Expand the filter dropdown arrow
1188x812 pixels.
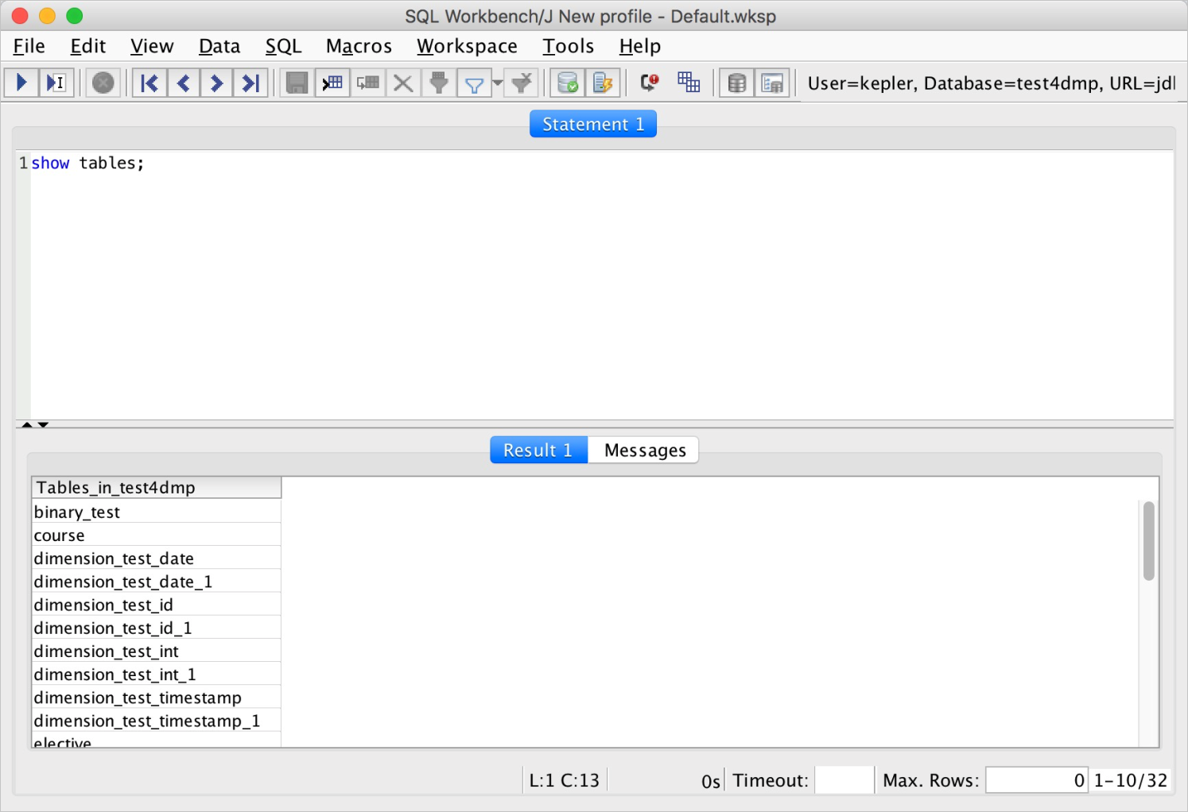498,83
